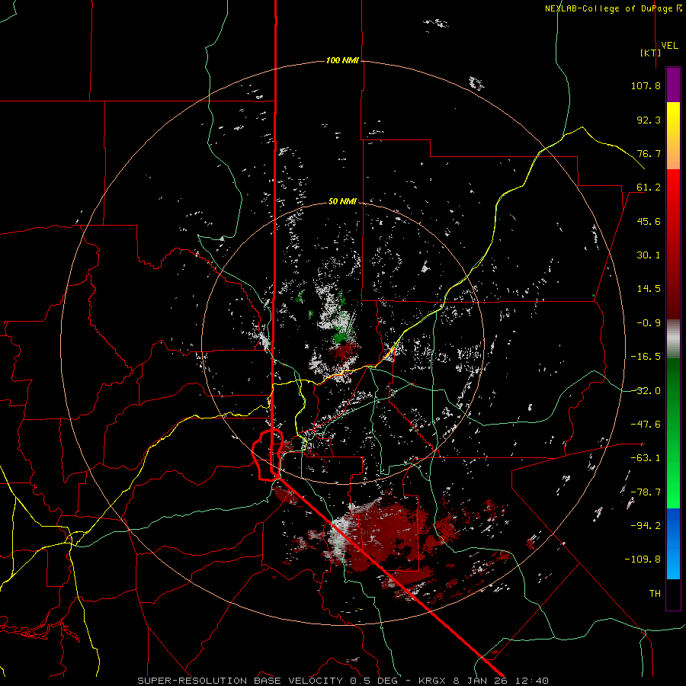Click the -0.9 legend value
The width and height of the screenshot is (686, 686).
[x=649, y=323]
